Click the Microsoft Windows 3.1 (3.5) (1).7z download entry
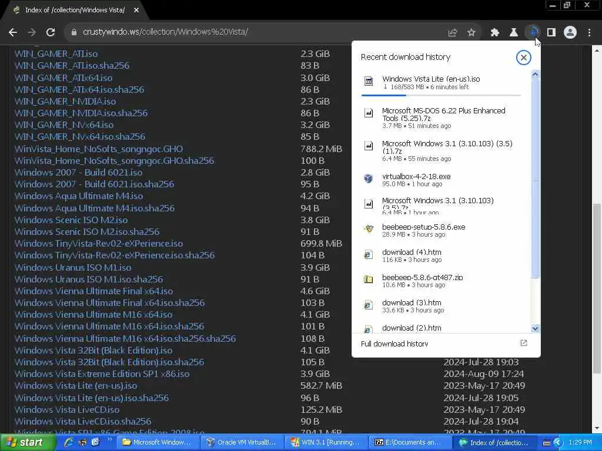 pyautogui.click(x=441, y=151)
